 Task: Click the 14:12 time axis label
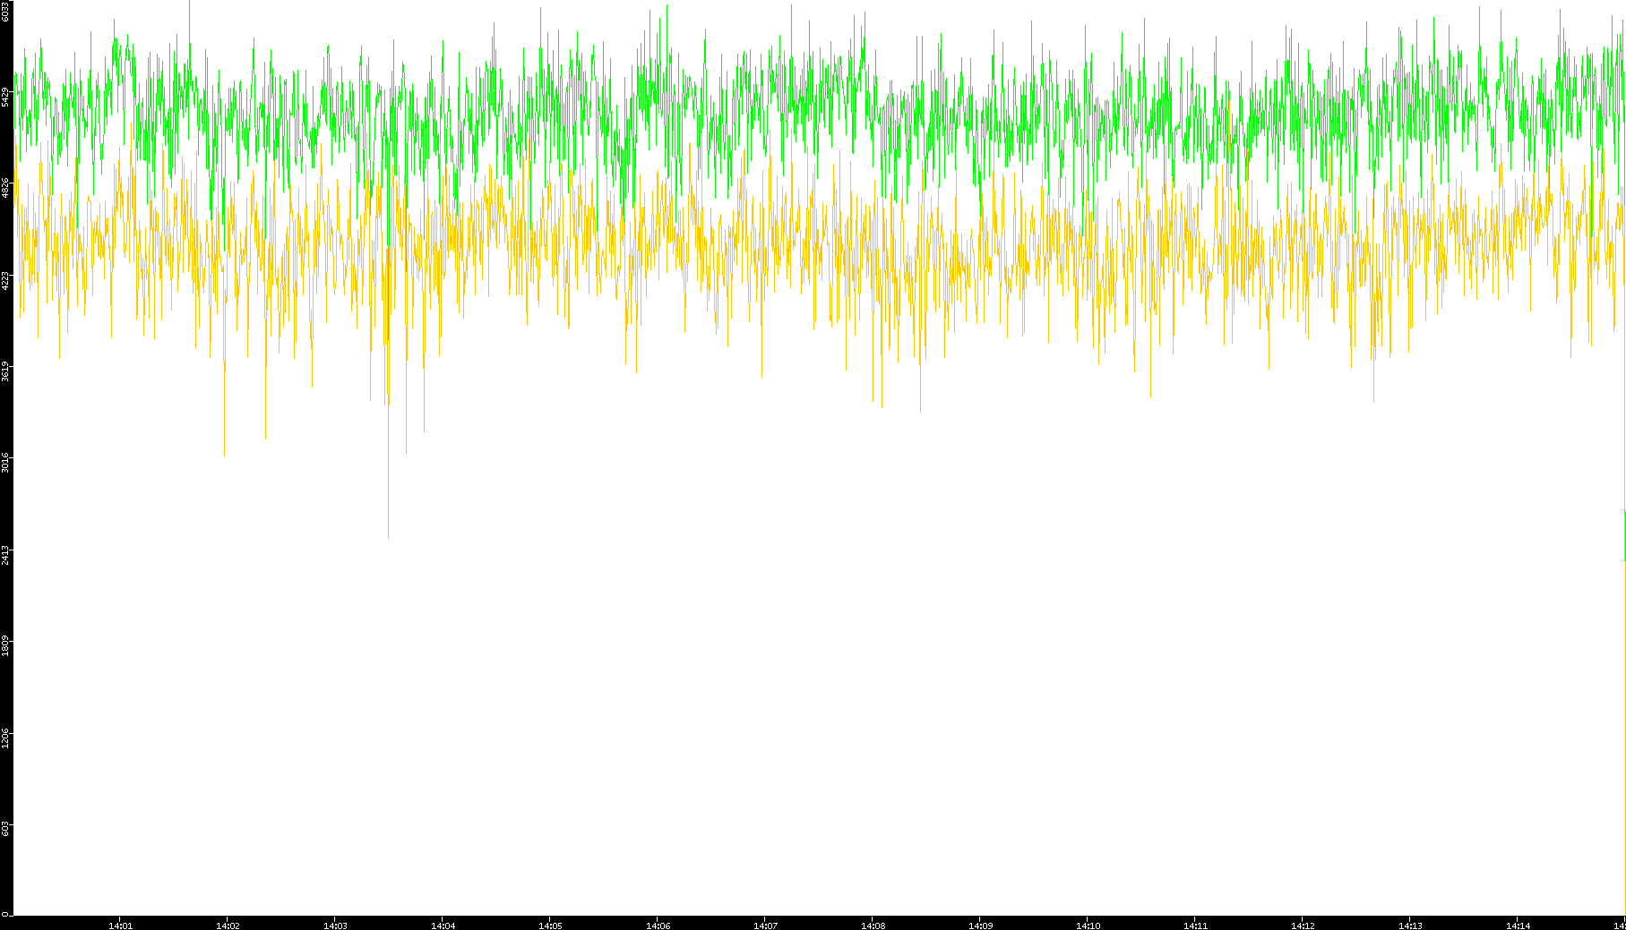1303,926
